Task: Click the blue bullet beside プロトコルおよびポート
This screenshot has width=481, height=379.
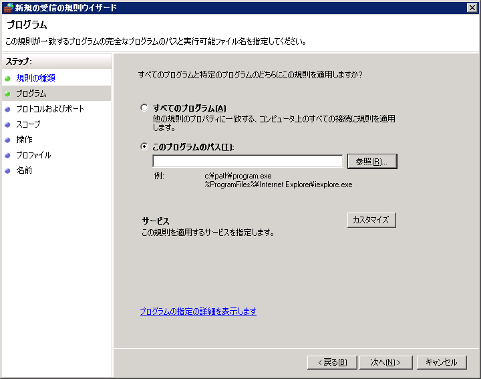Action: tap(8, 109)
